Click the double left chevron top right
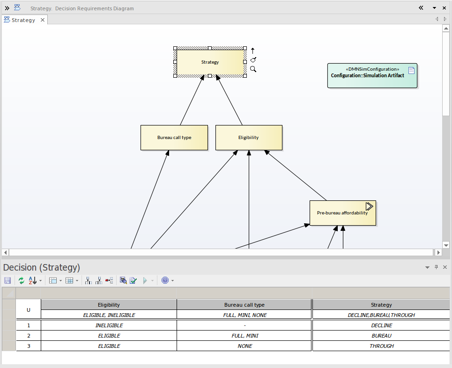The height and width of the screenshot is (368, 452). (421, 8)
